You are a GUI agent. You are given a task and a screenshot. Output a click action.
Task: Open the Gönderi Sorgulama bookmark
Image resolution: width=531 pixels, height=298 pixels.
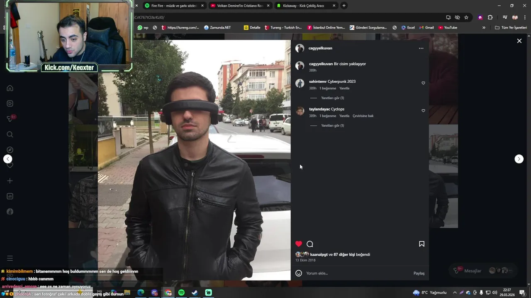pyautogui.click(x=368, y=28)
